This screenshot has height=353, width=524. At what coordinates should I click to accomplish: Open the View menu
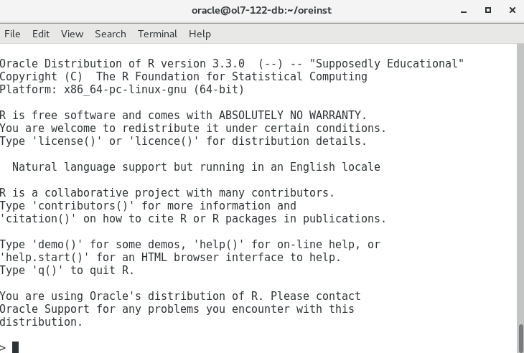72,34
